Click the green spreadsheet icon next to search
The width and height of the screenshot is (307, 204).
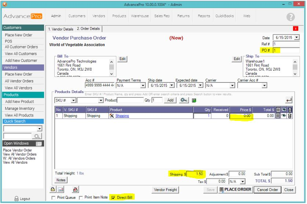194,100
